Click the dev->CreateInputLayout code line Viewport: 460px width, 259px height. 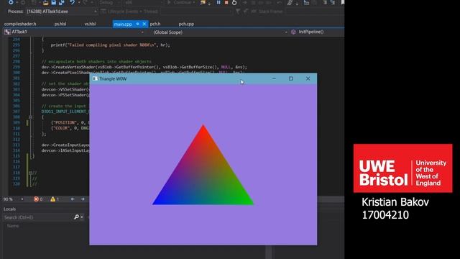click(x=65, y=145)
